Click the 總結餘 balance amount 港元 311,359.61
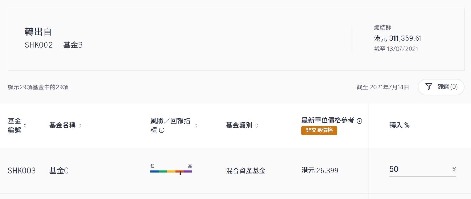Screen dimensions: 471x199 [x=398, y=38]
